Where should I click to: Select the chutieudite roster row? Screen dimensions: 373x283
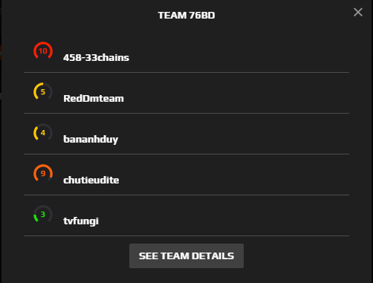[x=186, y=175]
